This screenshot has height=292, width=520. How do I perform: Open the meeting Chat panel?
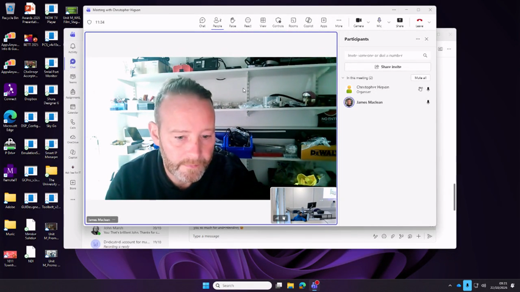[202, 22]
